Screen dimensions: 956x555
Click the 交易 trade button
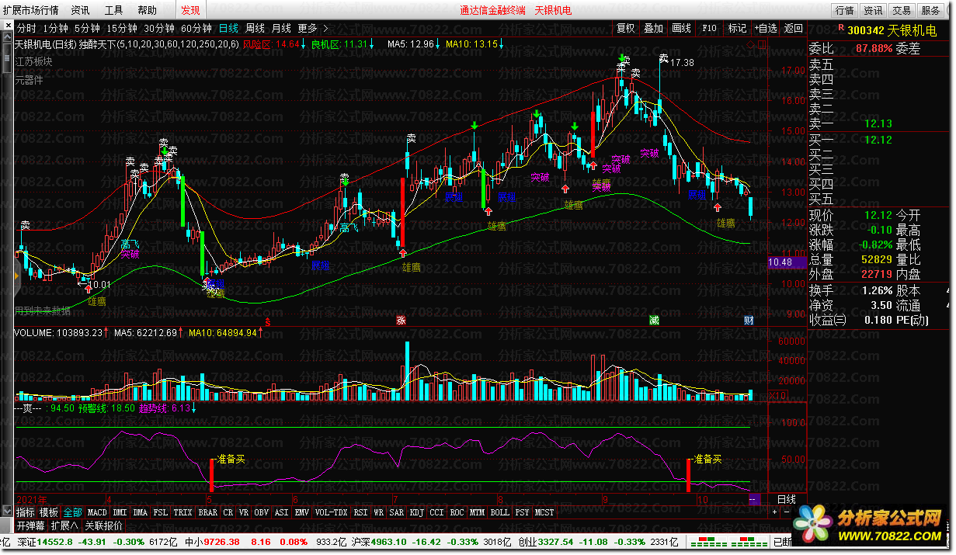click(902, 10)
